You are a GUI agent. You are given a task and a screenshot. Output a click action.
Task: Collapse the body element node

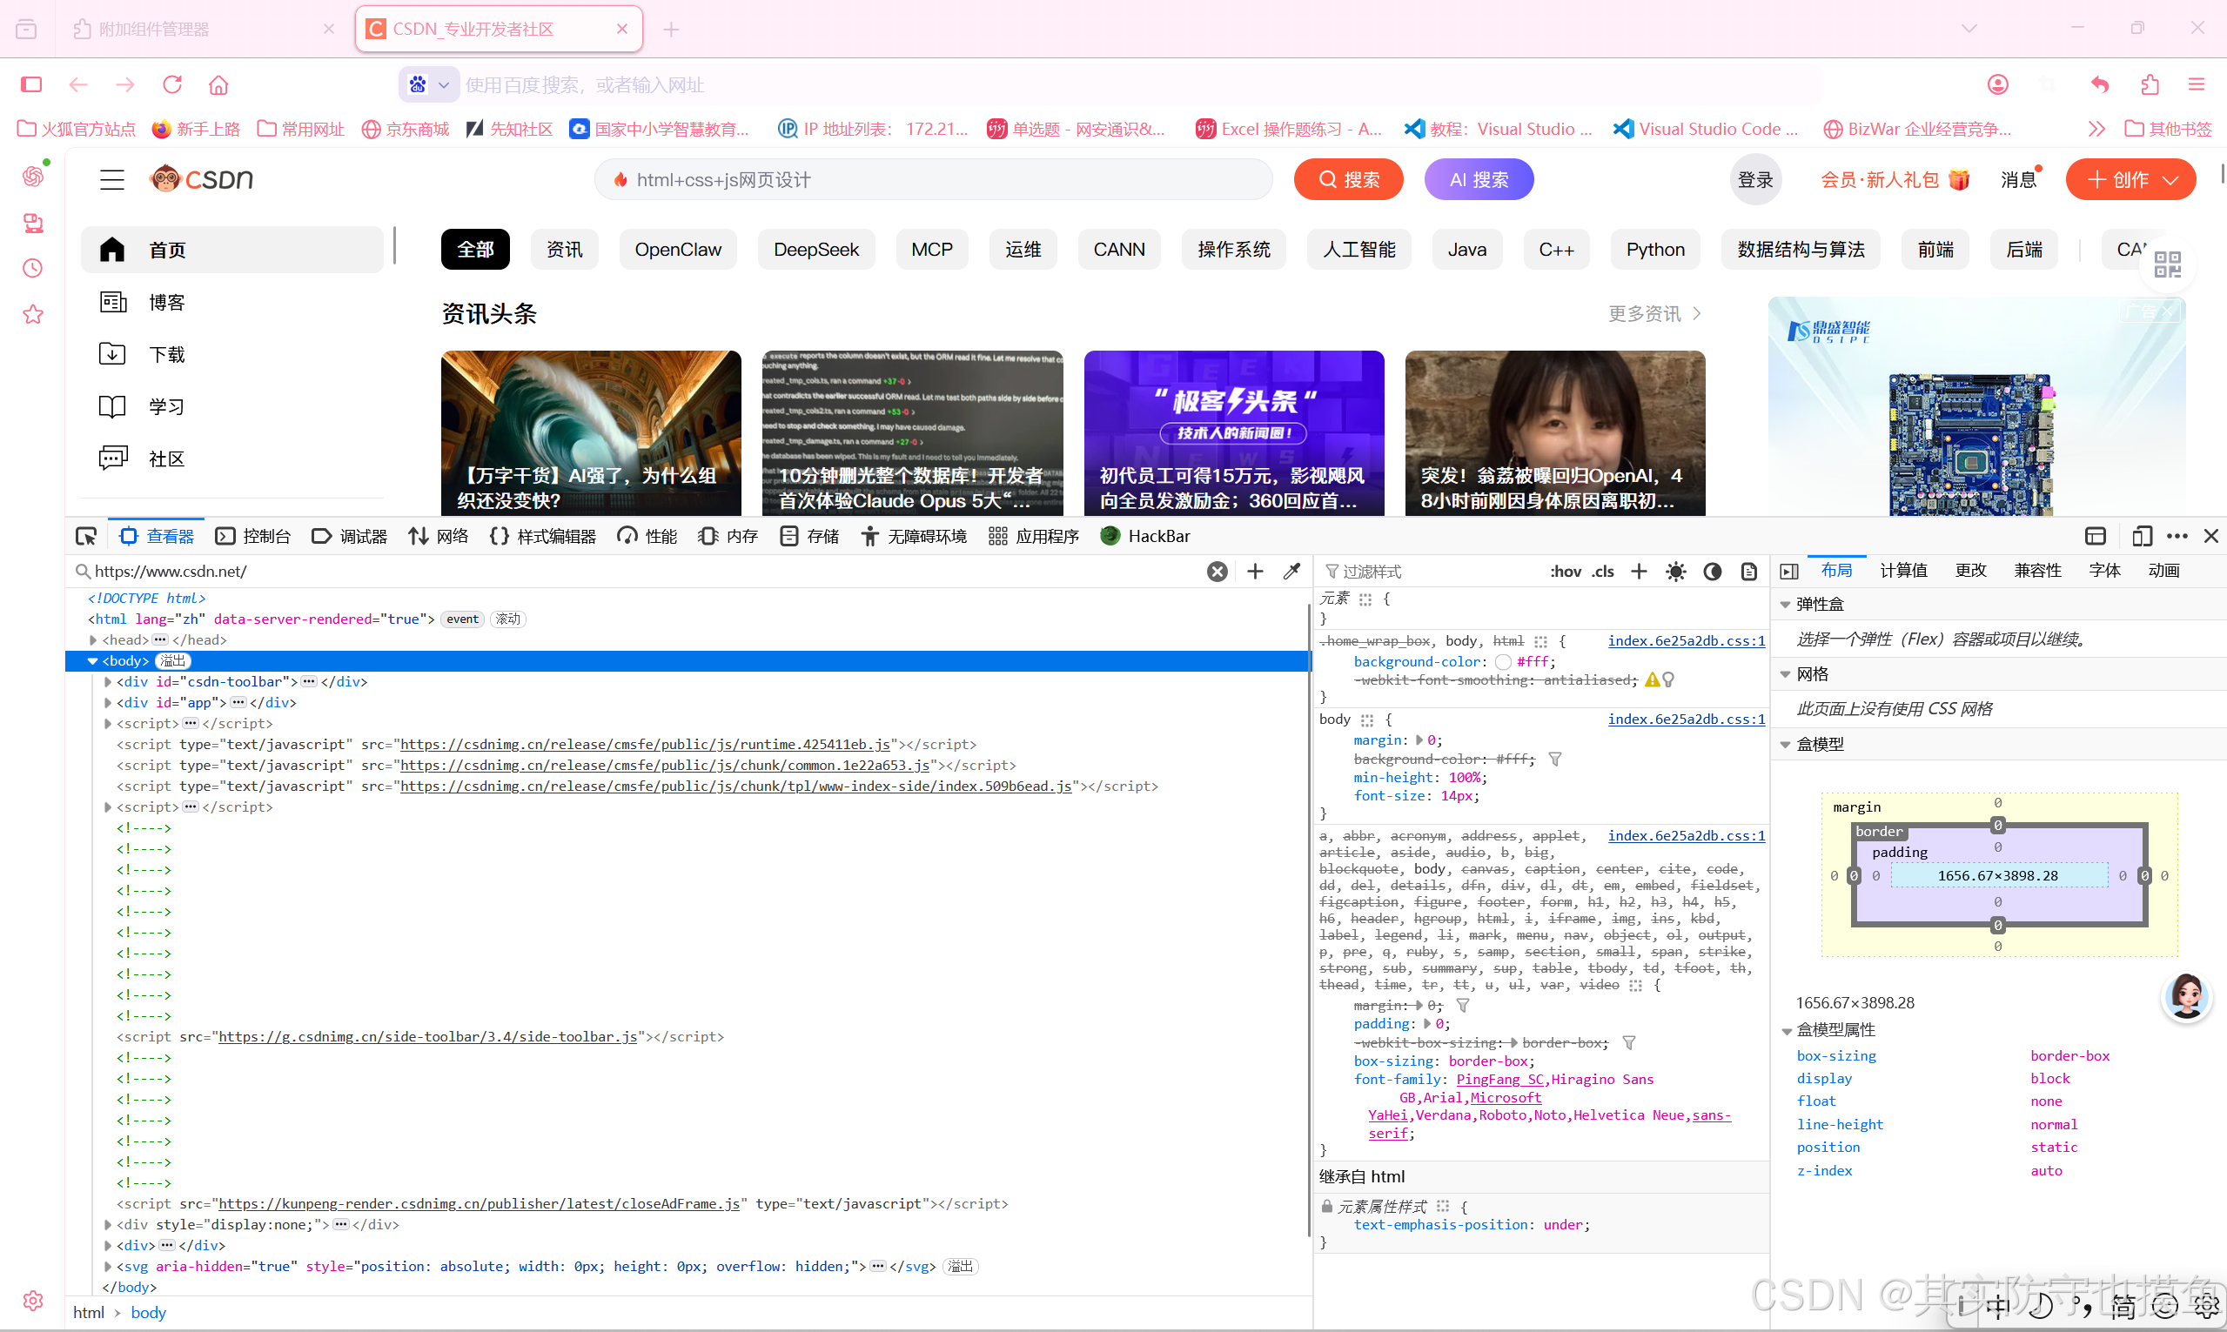pos(92,661)
